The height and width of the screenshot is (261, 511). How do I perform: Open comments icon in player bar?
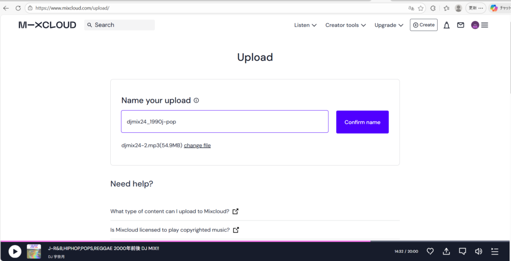point(463,251)
